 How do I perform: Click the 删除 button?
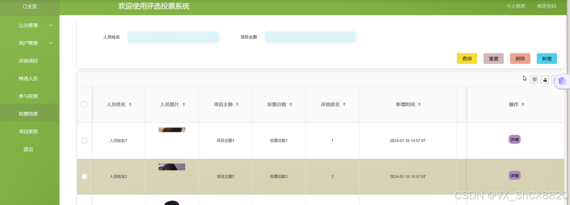tap(520, 59)
